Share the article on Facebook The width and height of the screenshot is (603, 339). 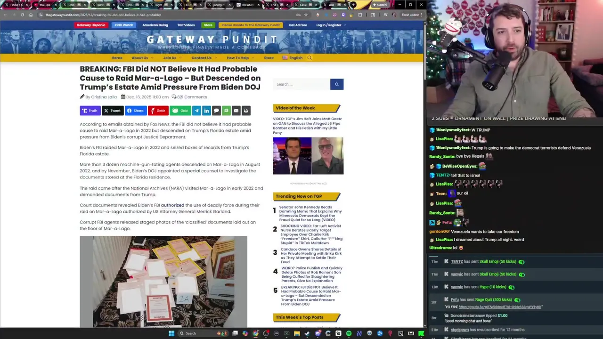click(135, 111)
